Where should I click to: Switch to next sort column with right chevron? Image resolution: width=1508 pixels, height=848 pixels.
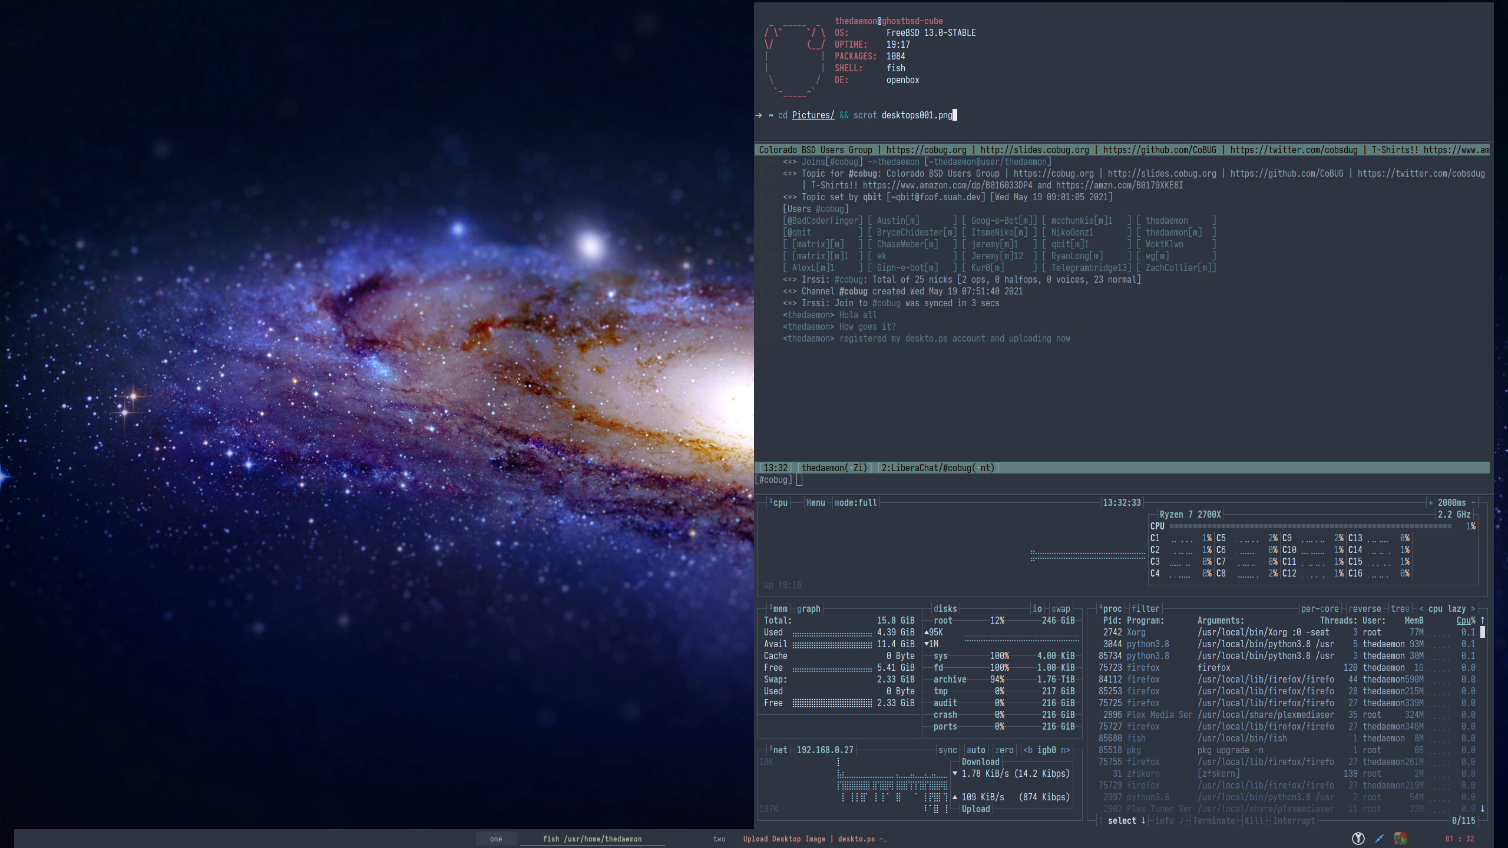pyautogui.click(x=1473, y=608)
